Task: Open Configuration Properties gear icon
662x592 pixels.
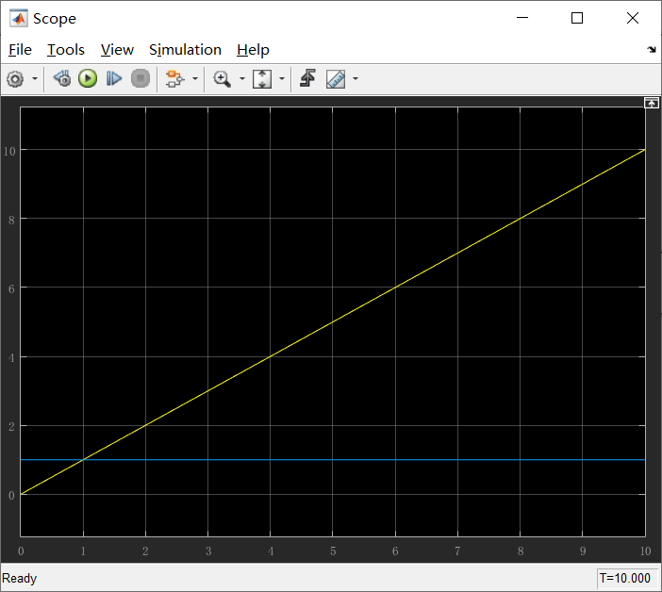Action: point(15,79)
